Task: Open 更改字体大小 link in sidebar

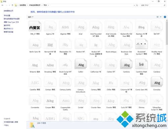Action: pos(8,28)
